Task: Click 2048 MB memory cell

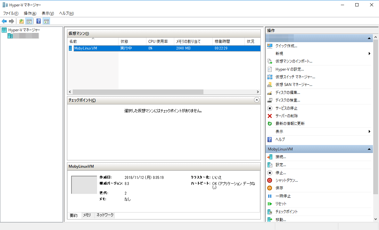Action: pyautogui.click(x=183, y=48)
